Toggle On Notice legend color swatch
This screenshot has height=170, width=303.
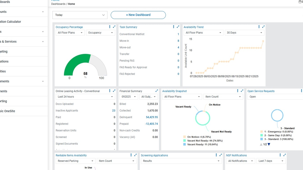tap(185, 137)
